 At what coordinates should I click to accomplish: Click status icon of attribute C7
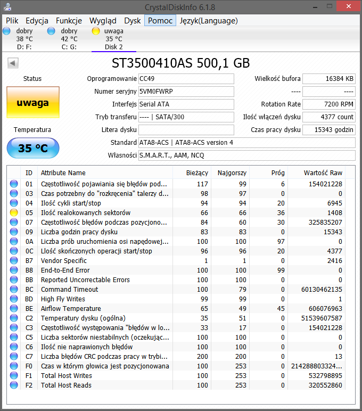14,356
